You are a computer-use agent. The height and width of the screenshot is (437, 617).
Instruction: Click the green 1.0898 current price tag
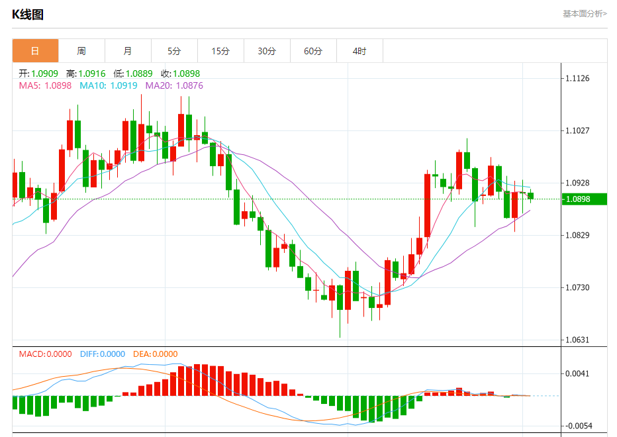coord(584,199)
